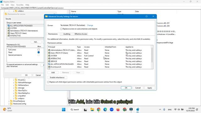Click the taskbar Search box
201x113 pixels.
pyautogui.click(x=75, y=110)
